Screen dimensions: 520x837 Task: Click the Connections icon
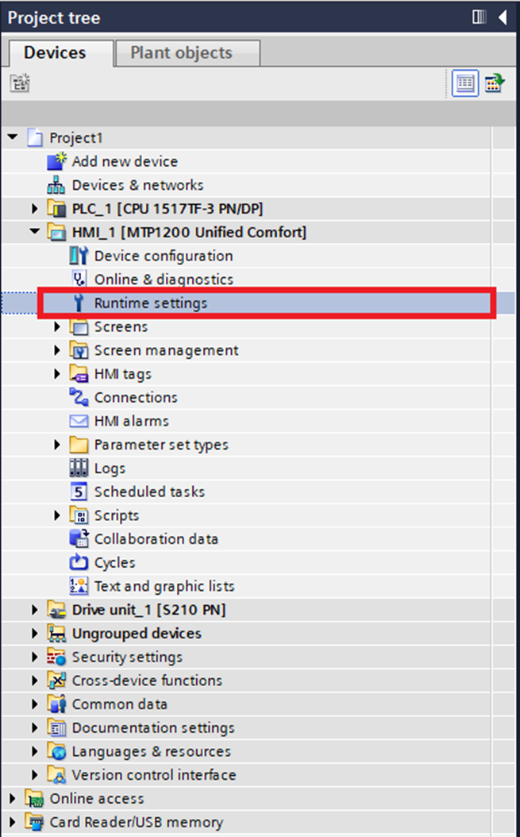tap(79, 397)
